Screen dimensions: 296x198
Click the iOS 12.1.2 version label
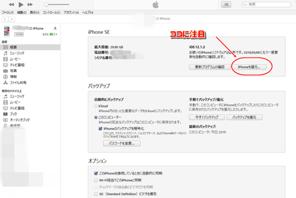point(197,47)
